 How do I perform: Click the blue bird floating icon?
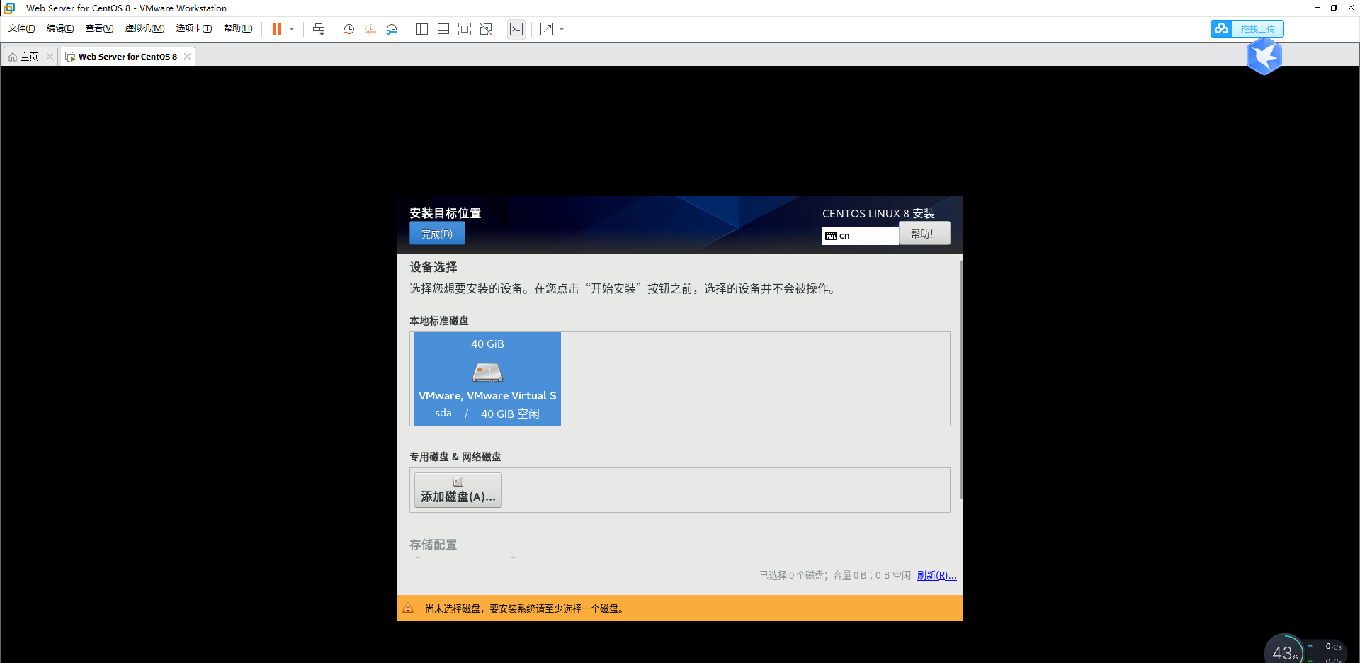pyautogui.click(x=1264, y=56)
